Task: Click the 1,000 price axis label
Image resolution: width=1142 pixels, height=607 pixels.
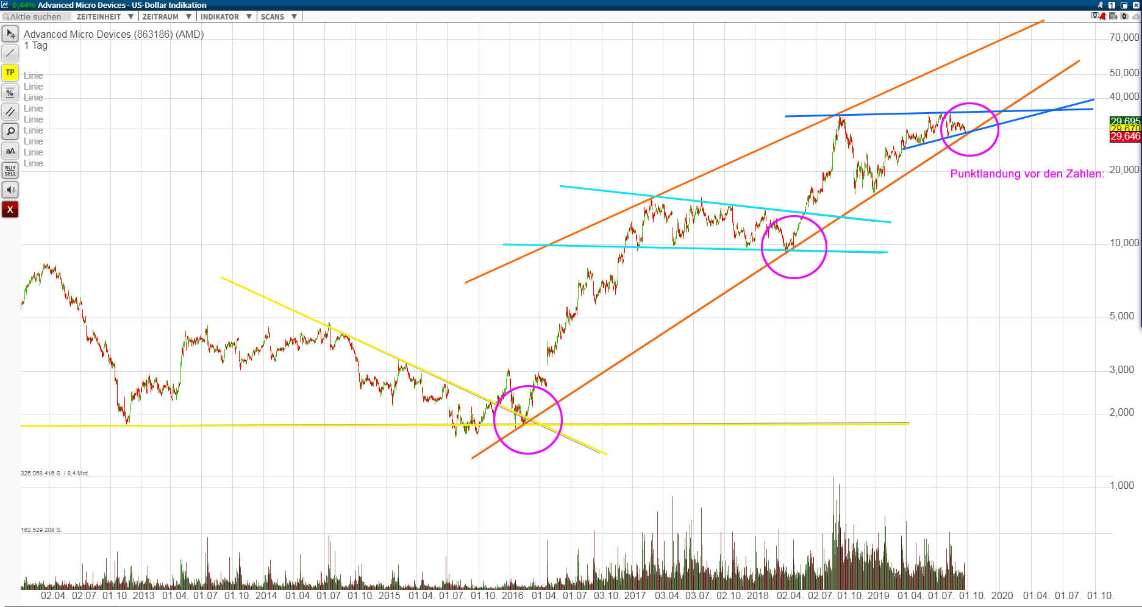Action: point(1122,485)
